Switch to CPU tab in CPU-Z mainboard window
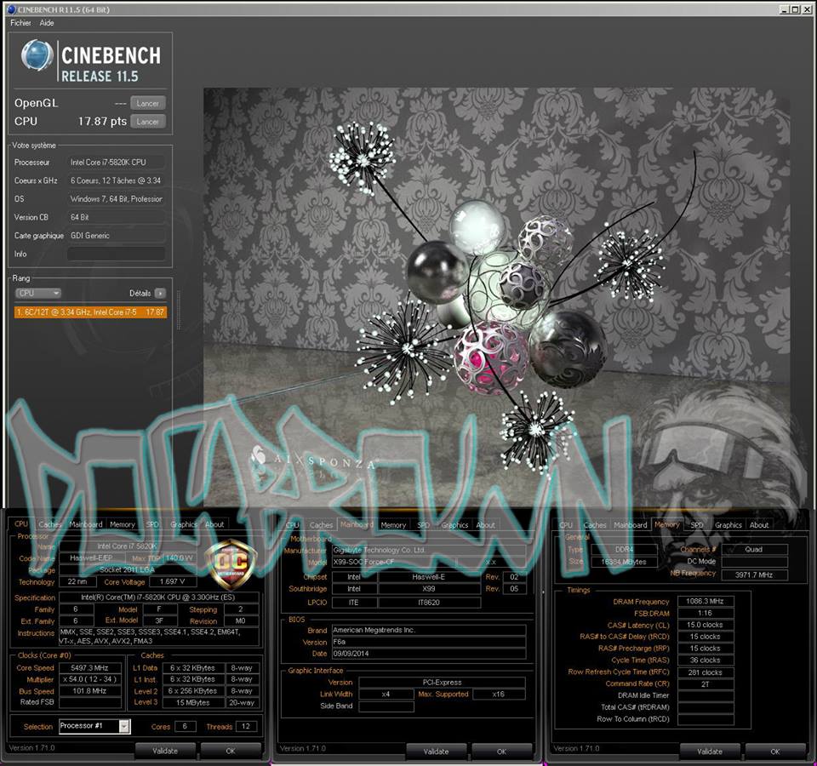This screenshot has height=766, width=817. pos(292,525)
